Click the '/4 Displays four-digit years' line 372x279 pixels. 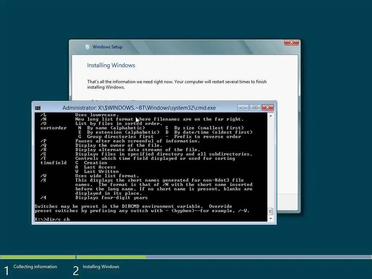click(x=94, y=198)
